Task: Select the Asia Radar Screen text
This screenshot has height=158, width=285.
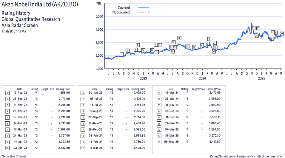Action: 20,25
